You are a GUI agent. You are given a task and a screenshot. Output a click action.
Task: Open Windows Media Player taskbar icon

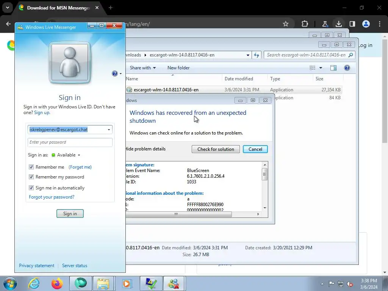(127, 283)
